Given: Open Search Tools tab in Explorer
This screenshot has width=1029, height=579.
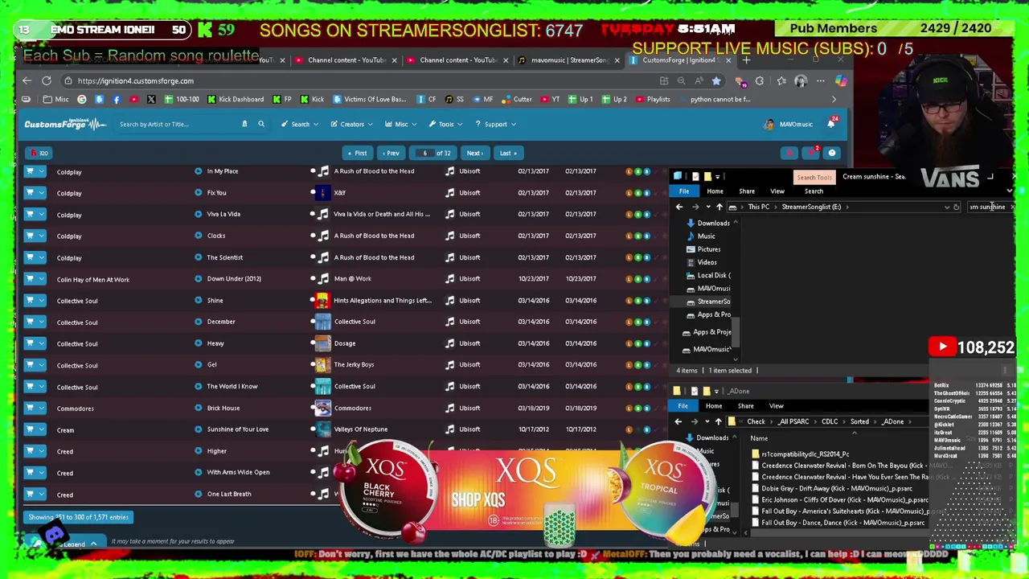Looking at the screenshot, I should coord(814,177).
